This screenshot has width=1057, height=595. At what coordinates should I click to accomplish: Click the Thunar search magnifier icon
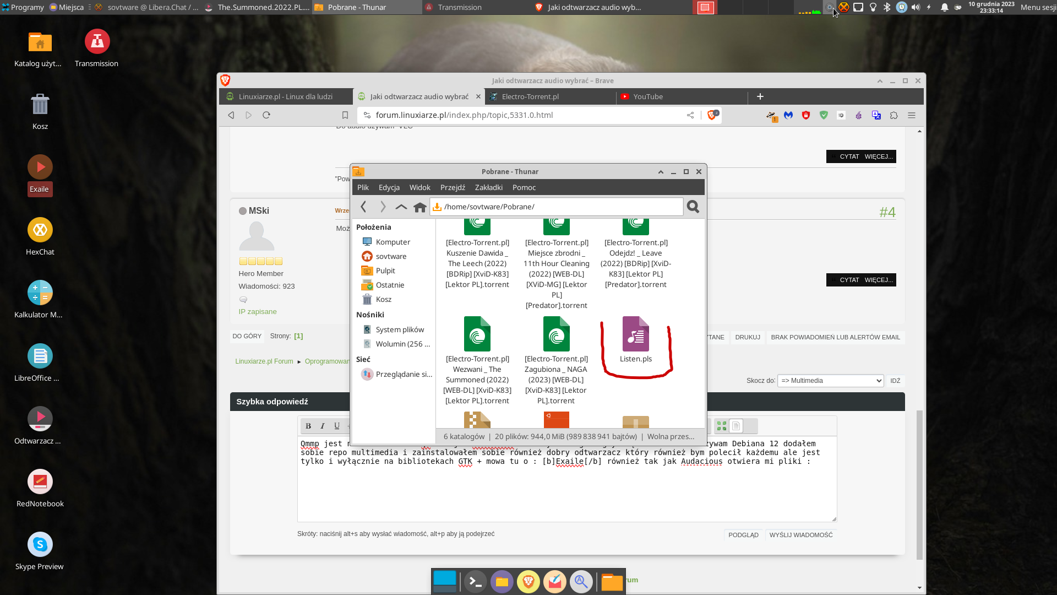coord(693,207)
